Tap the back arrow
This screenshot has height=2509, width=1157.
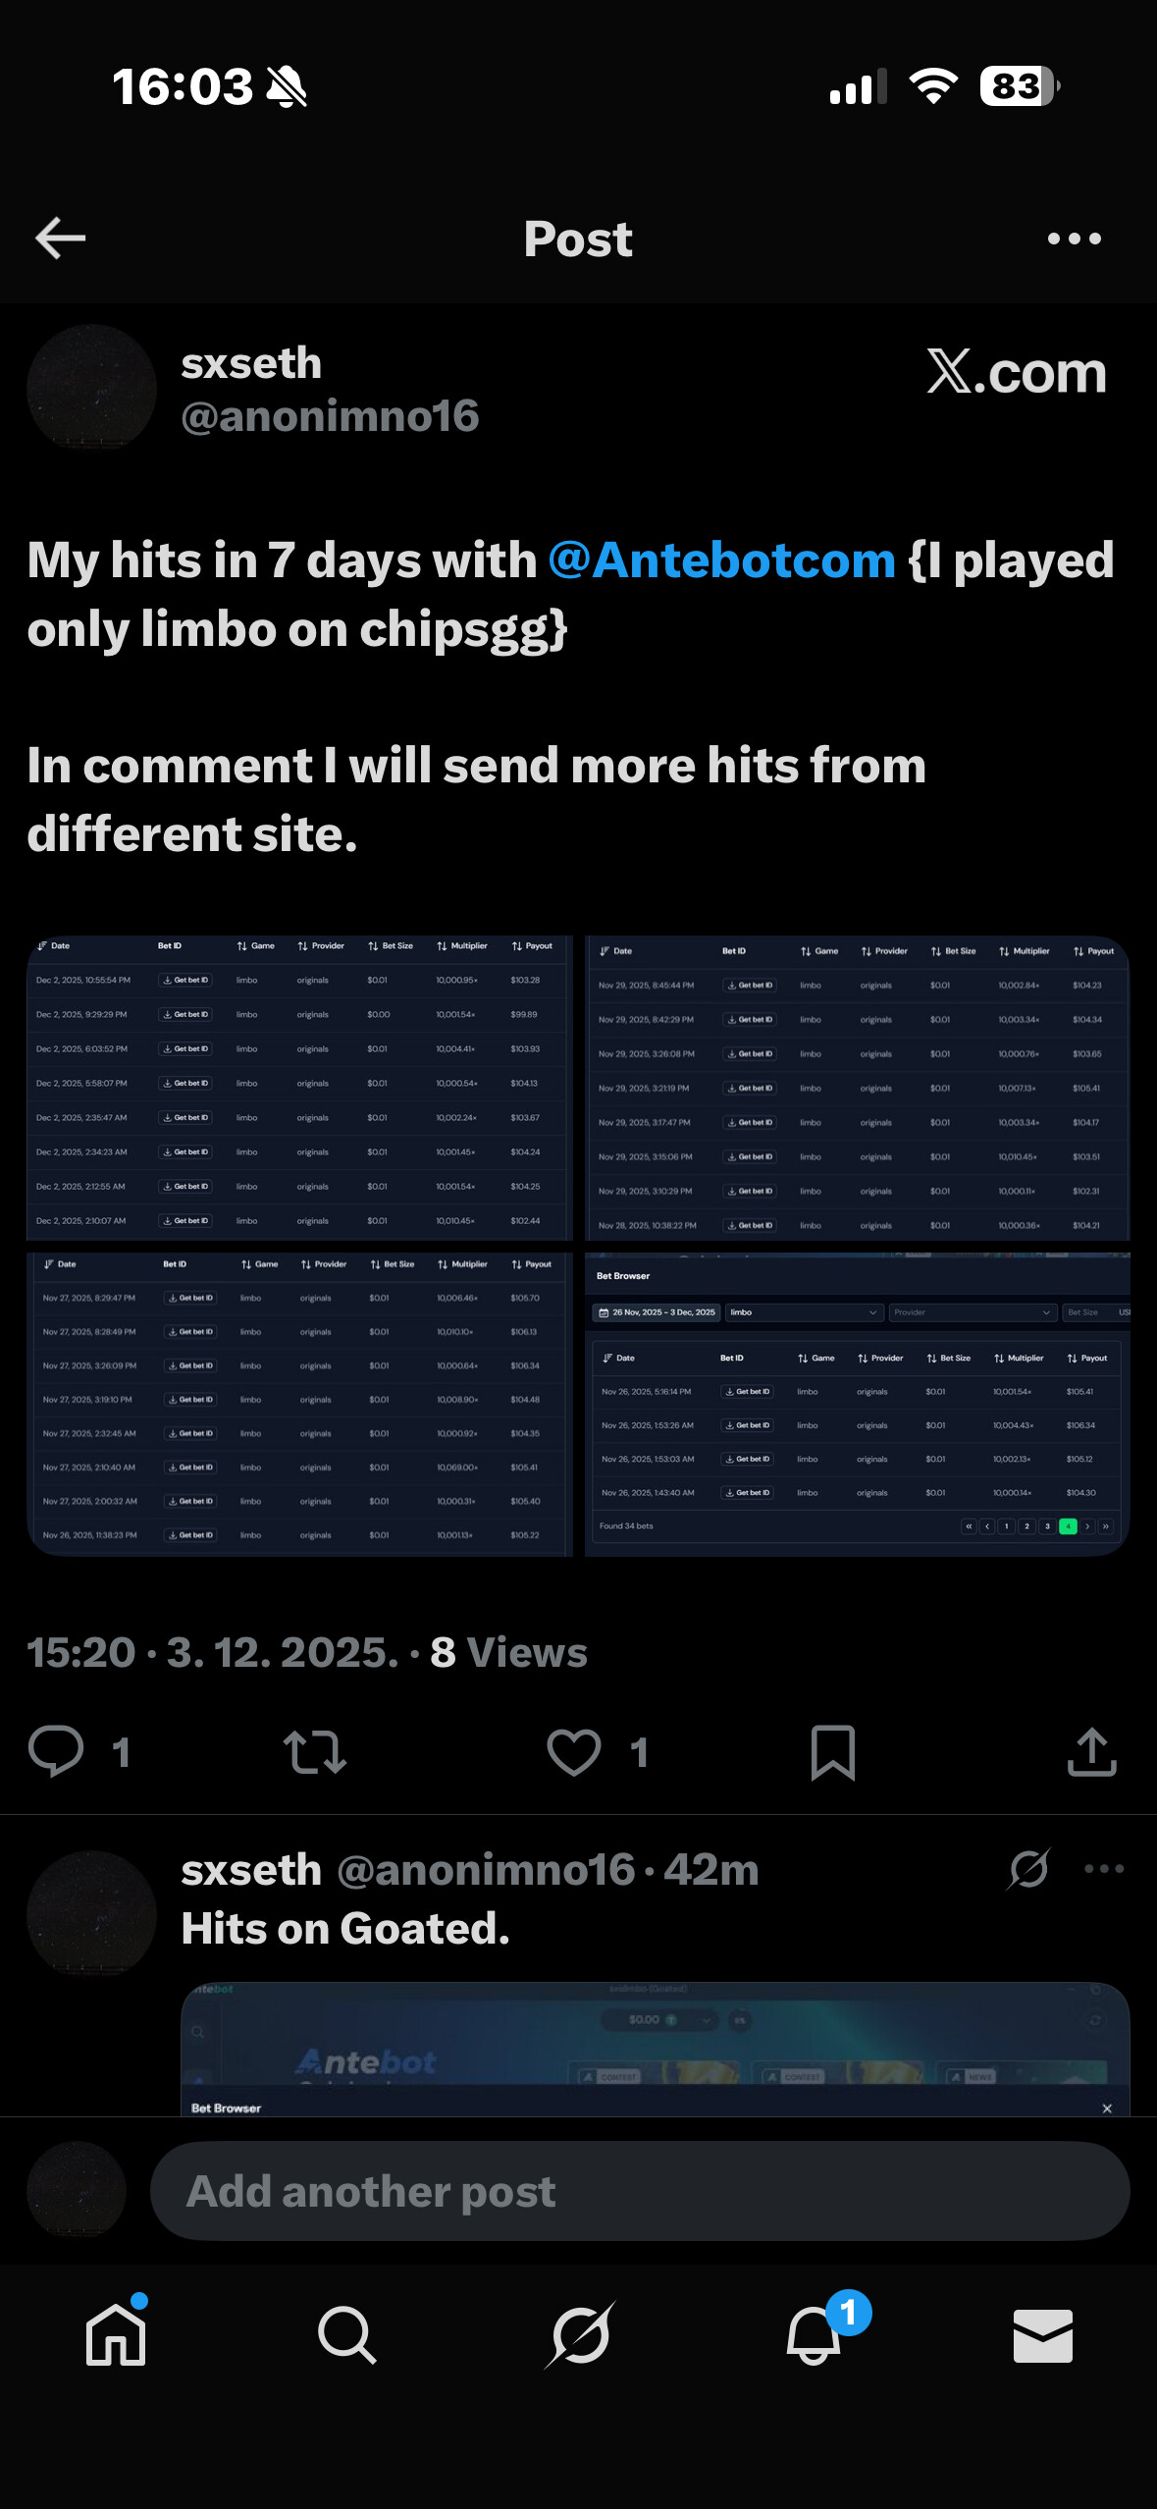click(61, 239)
